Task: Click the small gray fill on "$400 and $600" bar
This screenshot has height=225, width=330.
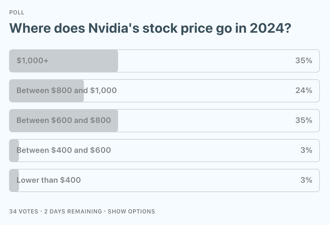Action: coord(14,156)
